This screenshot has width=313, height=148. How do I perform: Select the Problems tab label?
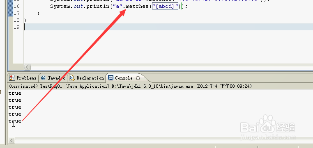26,78
